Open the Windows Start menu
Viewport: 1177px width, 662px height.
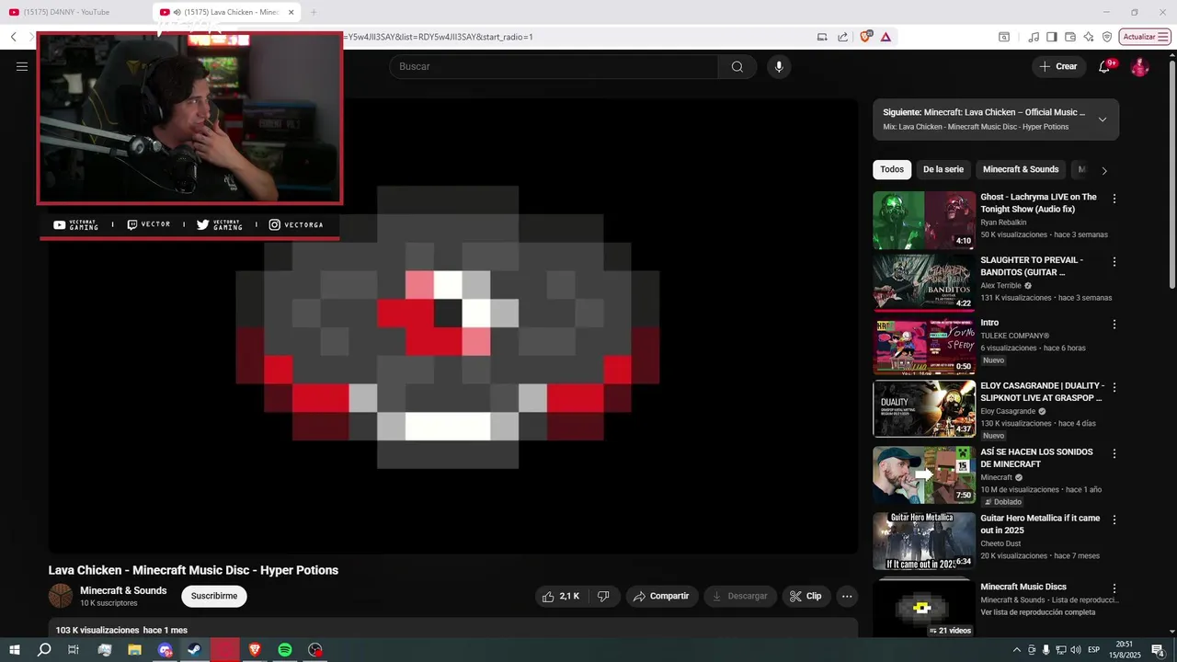click(14, 649)
